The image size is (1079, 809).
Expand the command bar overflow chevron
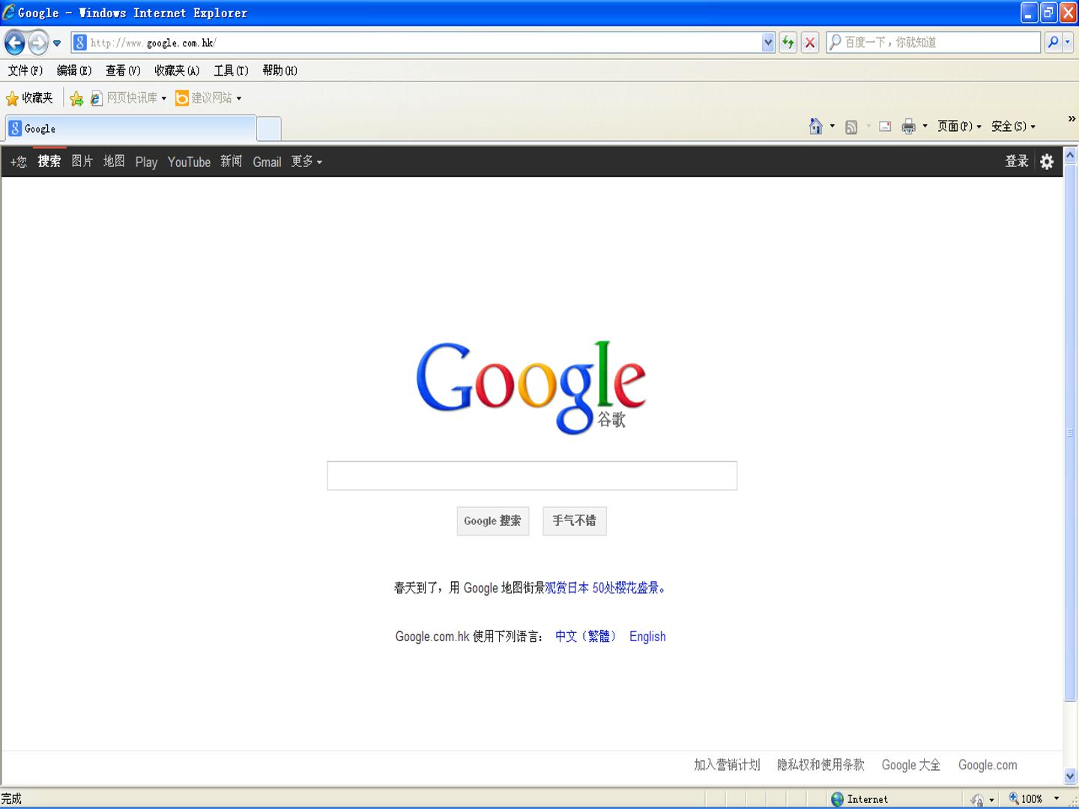(x=1072, y=119)
